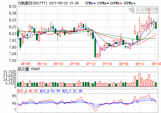Click the 14.39万 volume axis label
Viewport: 161px width, 113px height.
10,80
